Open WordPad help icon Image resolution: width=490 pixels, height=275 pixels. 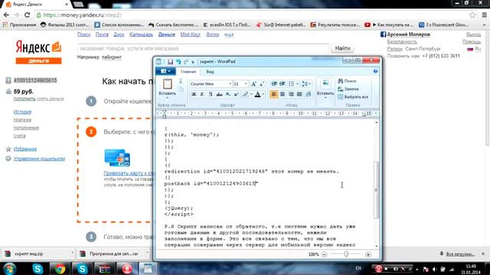pos(375,71)
